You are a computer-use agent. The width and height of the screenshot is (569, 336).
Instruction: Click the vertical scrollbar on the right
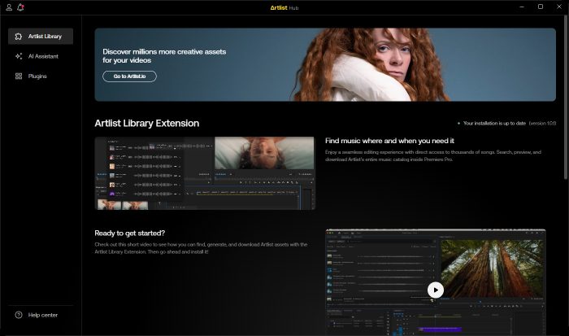pos(566,98)
